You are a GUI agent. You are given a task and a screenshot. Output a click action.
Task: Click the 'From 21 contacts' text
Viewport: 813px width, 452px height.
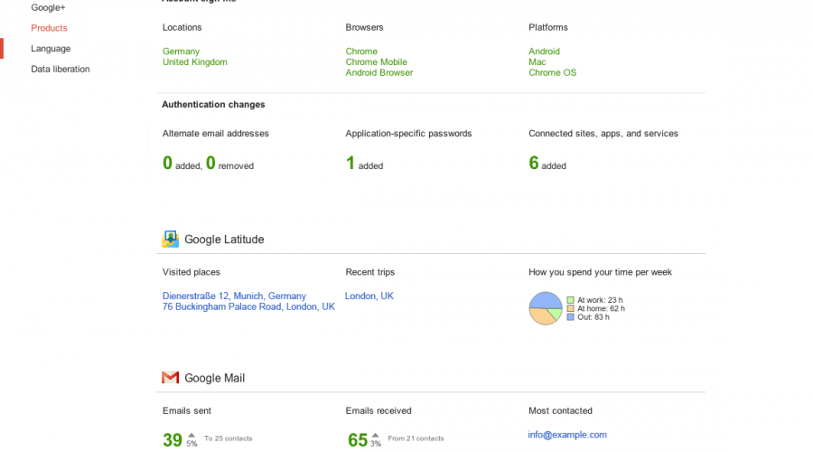416,438
